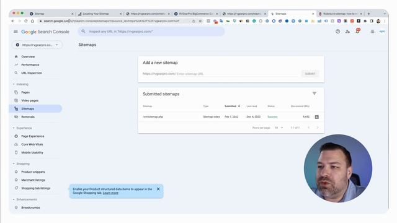Image resolution: width=397 pixels, height=223 pixels.
Task: Switch to the BigCommerce browser tab
Action: [x=196, y=14]
